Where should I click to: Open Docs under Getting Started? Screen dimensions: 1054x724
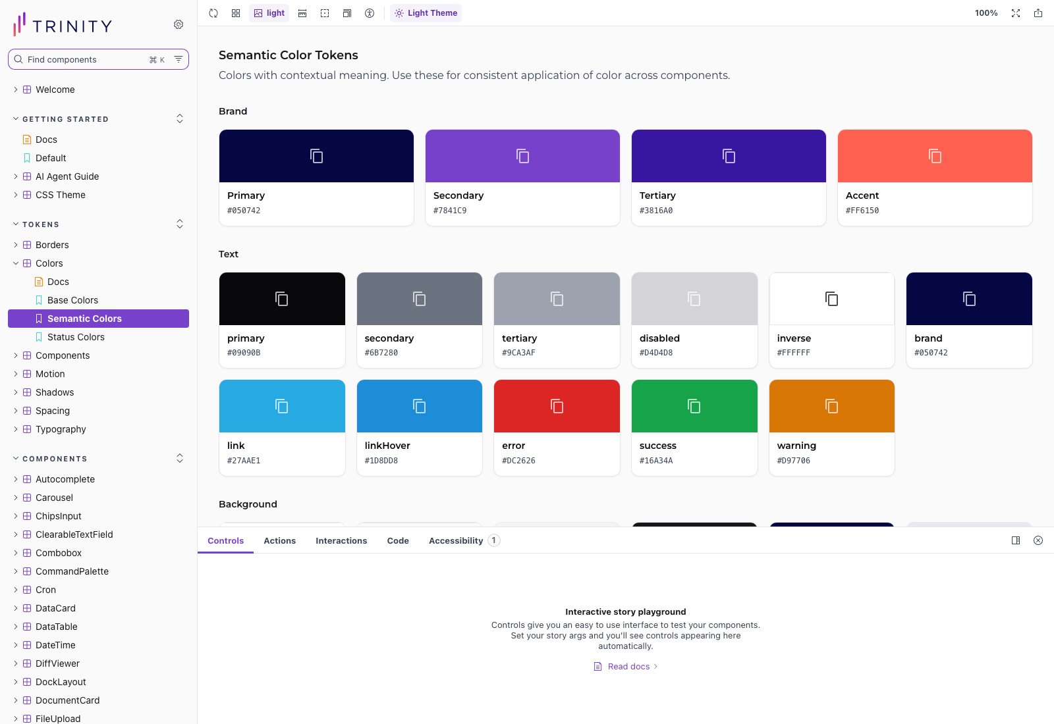pos(99,140)
